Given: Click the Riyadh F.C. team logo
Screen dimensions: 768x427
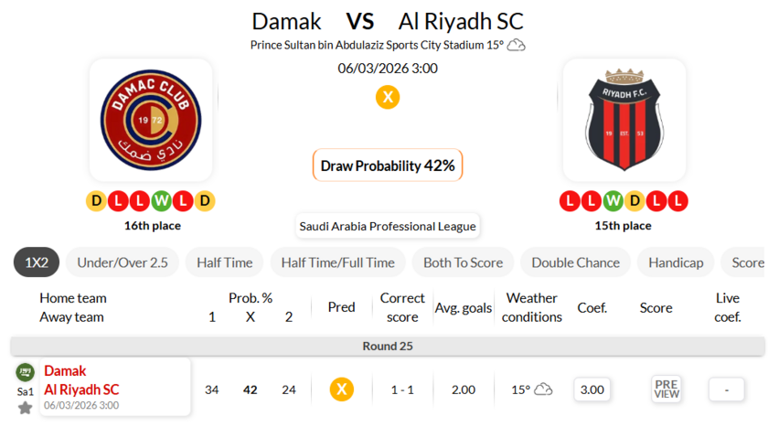Looking at the screenshot, I should (x=624, y=120).
